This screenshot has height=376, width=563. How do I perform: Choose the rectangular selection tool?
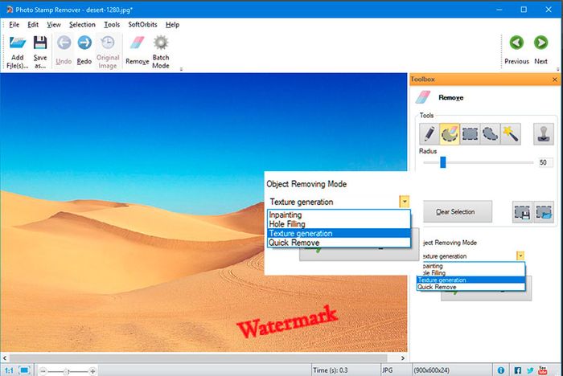[470, 133]
